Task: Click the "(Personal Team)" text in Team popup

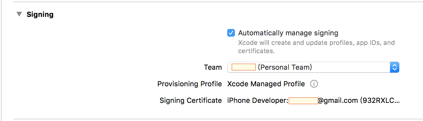Action: pyautogui.click(x=285, y=67)
